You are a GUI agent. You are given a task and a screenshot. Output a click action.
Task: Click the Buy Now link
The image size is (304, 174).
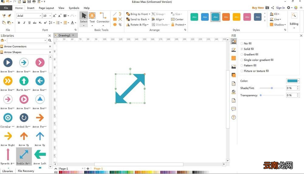click(x=258, y=8)
